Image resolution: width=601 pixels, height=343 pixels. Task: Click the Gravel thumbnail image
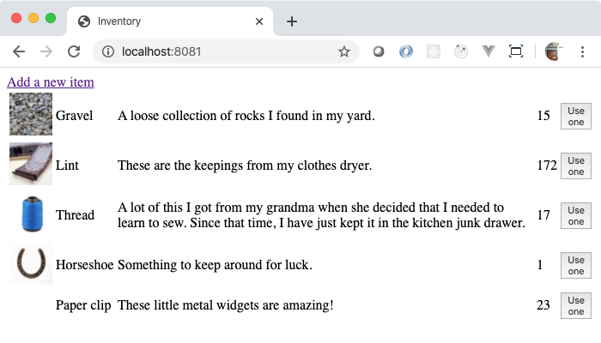click(31, 115)
